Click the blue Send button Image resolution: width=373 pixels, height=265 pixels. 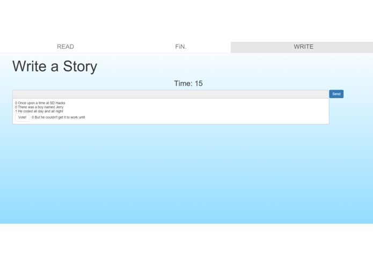pos(336,94)
